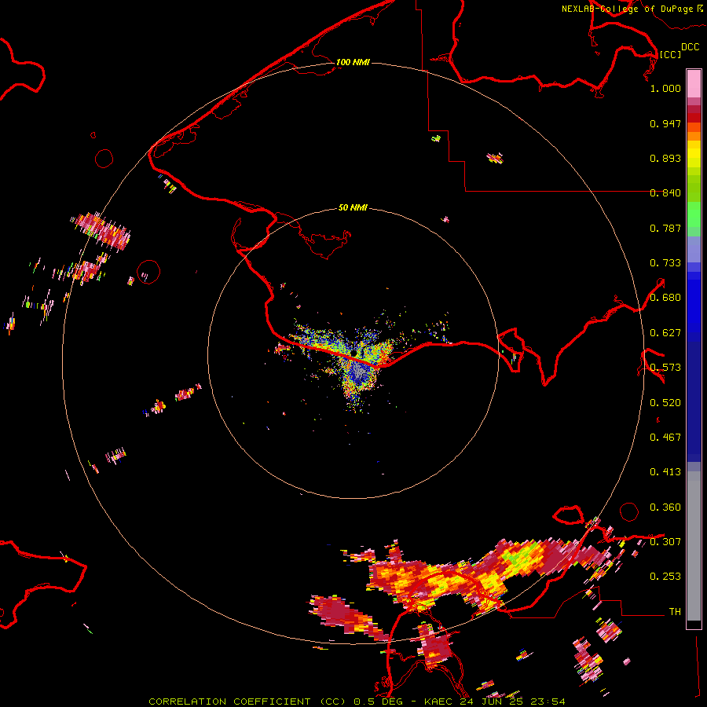
Task: Select the 0.893 scale value
Action: [665, 158]
